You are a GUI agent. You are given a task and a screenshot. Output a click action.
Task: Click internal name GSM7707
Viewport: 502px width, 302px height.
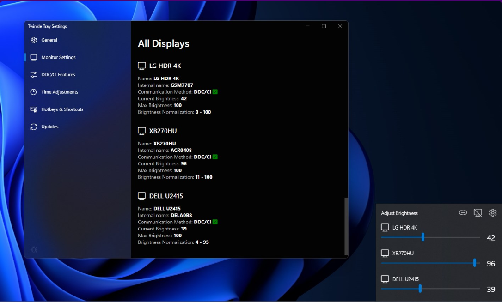click(x=182, y=85)
